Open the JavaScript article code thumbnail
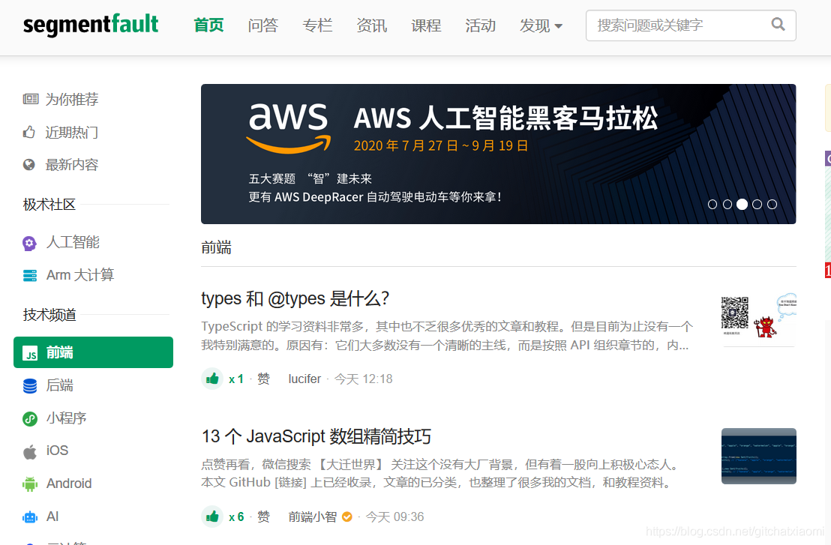The height and width of the screenshot is (545, 831). [x=758, y=456]
